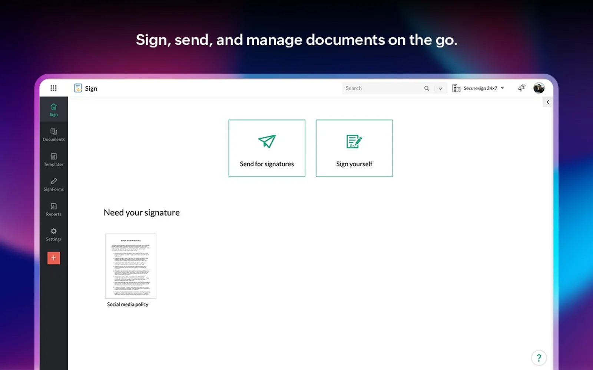Screen dimensions: 593x370
Task: Go to Sign home in sidebar
Action: point(54,110)
